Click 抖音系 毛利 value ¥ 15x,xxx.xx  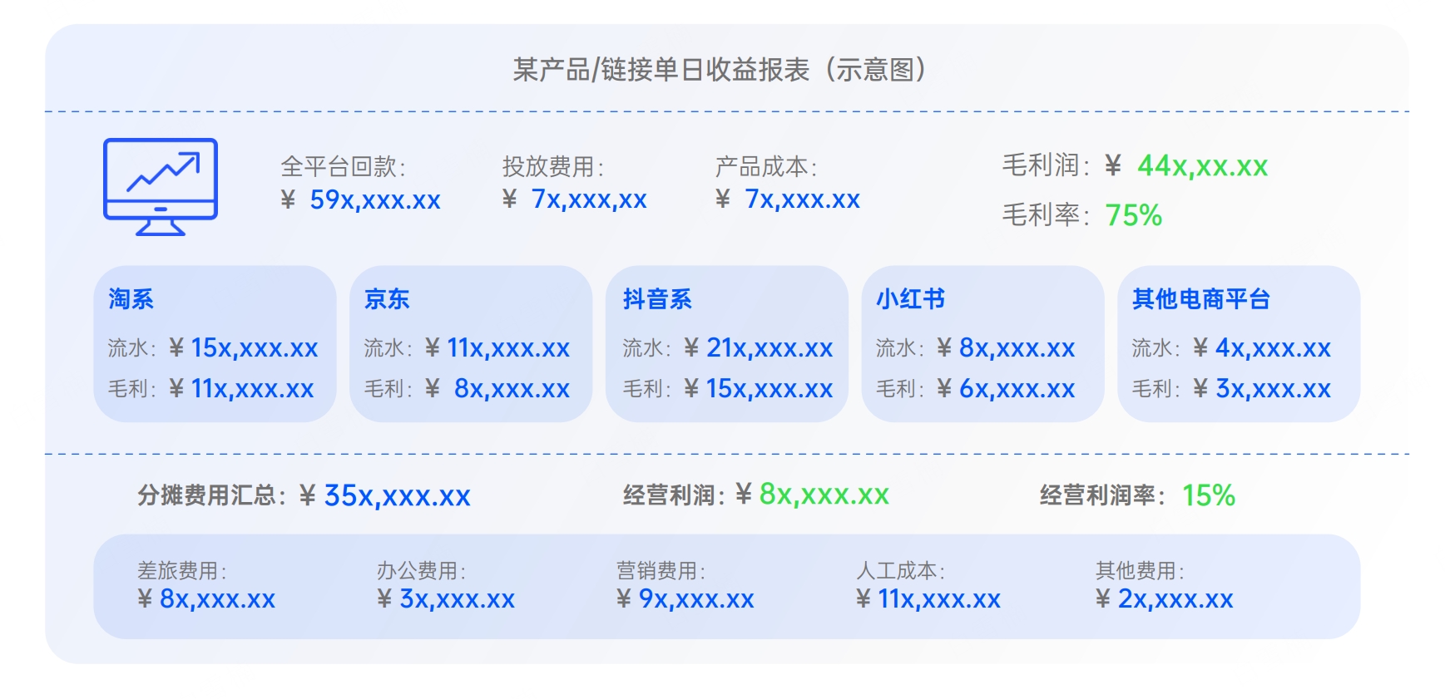[x=758, y=388]
